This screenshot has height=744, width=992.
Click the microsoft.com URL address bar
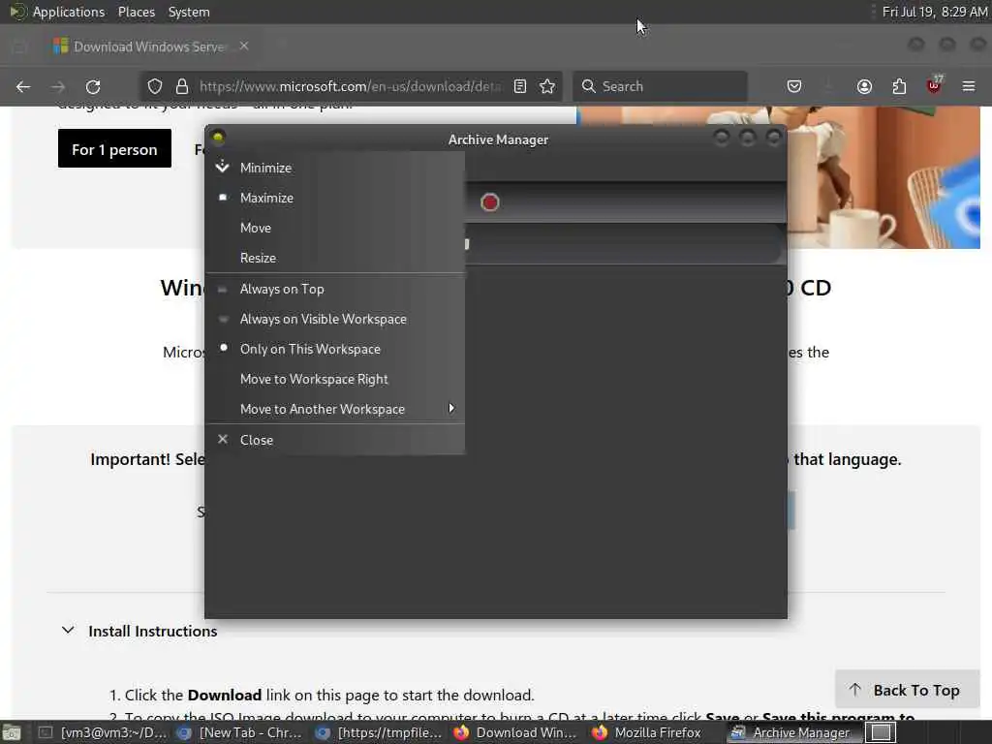tap(350, 86)
